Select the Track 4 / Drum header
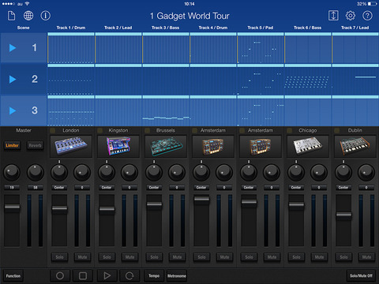This screenshot has width=379, height=284. (213, 28)
